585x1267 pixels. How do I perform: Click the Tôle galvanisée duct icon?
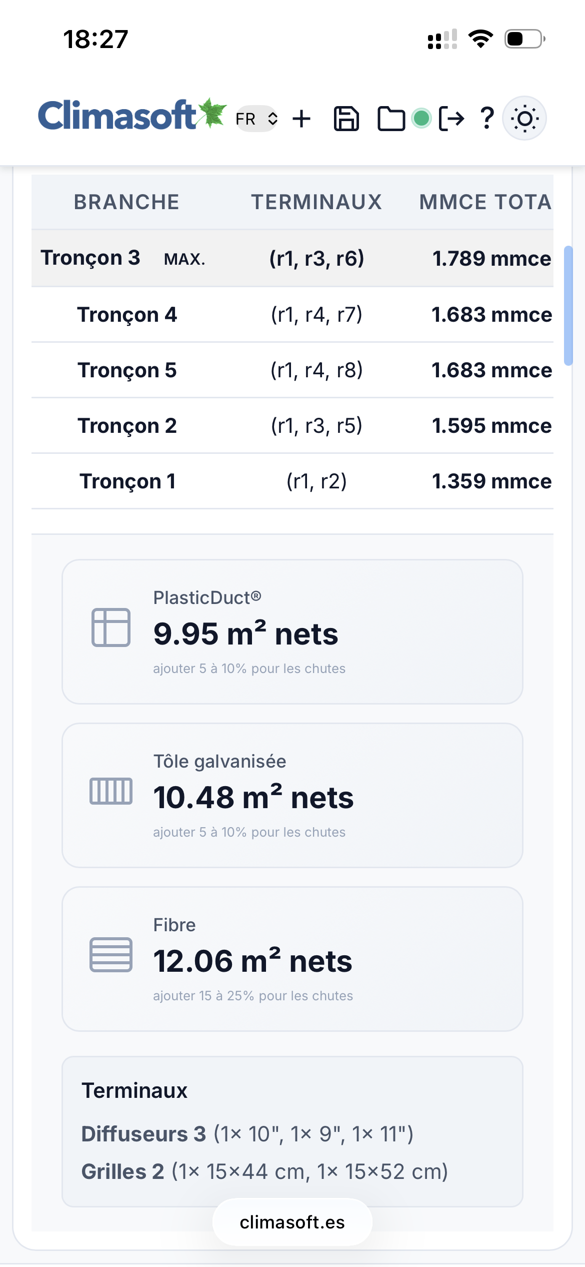pos(111,791)
